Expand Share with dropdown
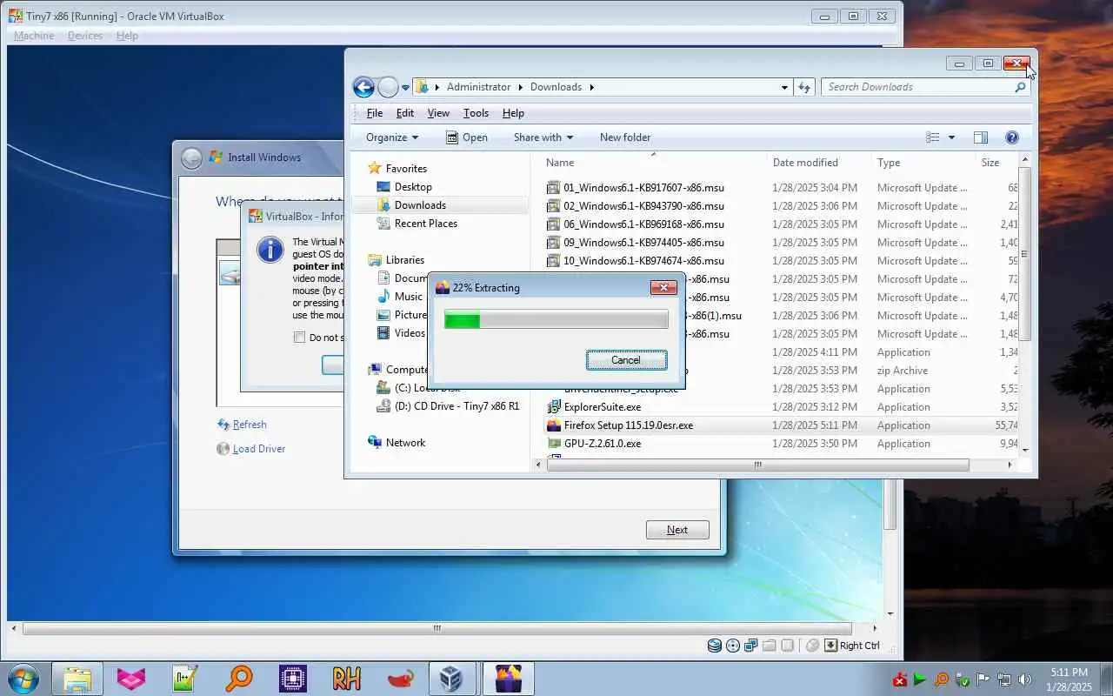The image size is (1113, 696). 543,137
